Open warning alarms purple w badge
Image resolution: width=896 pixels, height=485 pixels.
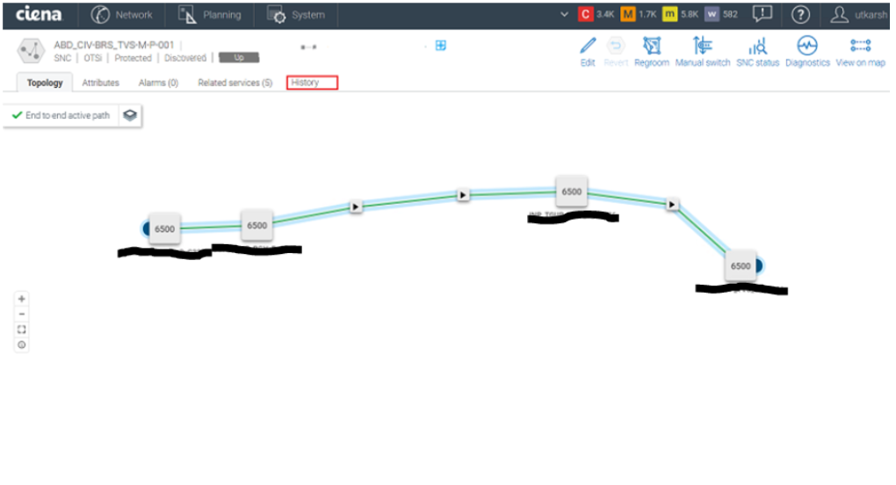coord(712,14)
